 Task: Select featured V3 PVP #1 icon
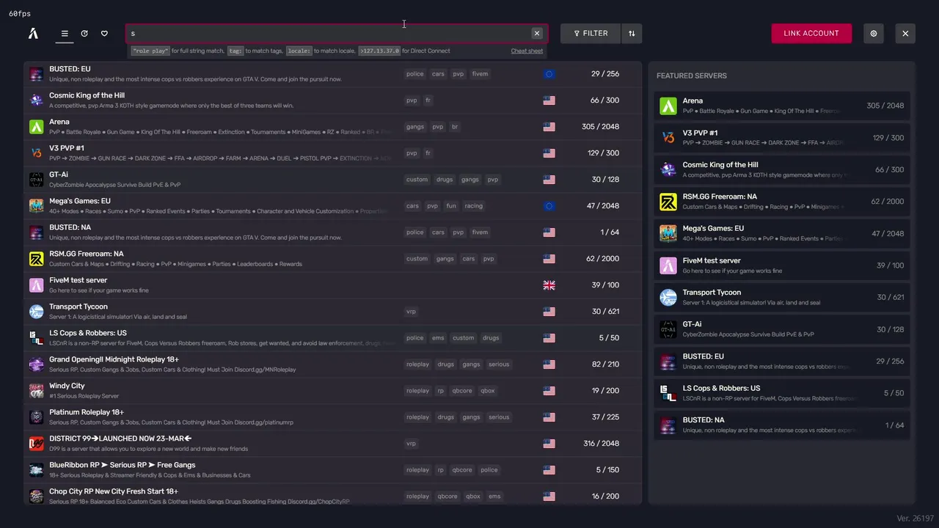[x=668, y=138]
